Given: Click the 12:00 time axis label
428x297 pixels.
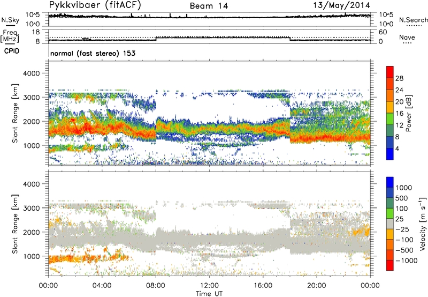Looking at the screenshot, I should pyautogui.click(x=209, y=286).
